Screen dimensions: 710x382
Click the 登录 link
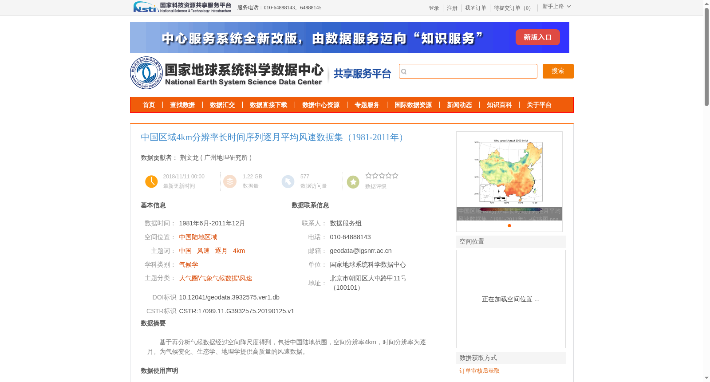pyautogui.click(x=434, y=8)
